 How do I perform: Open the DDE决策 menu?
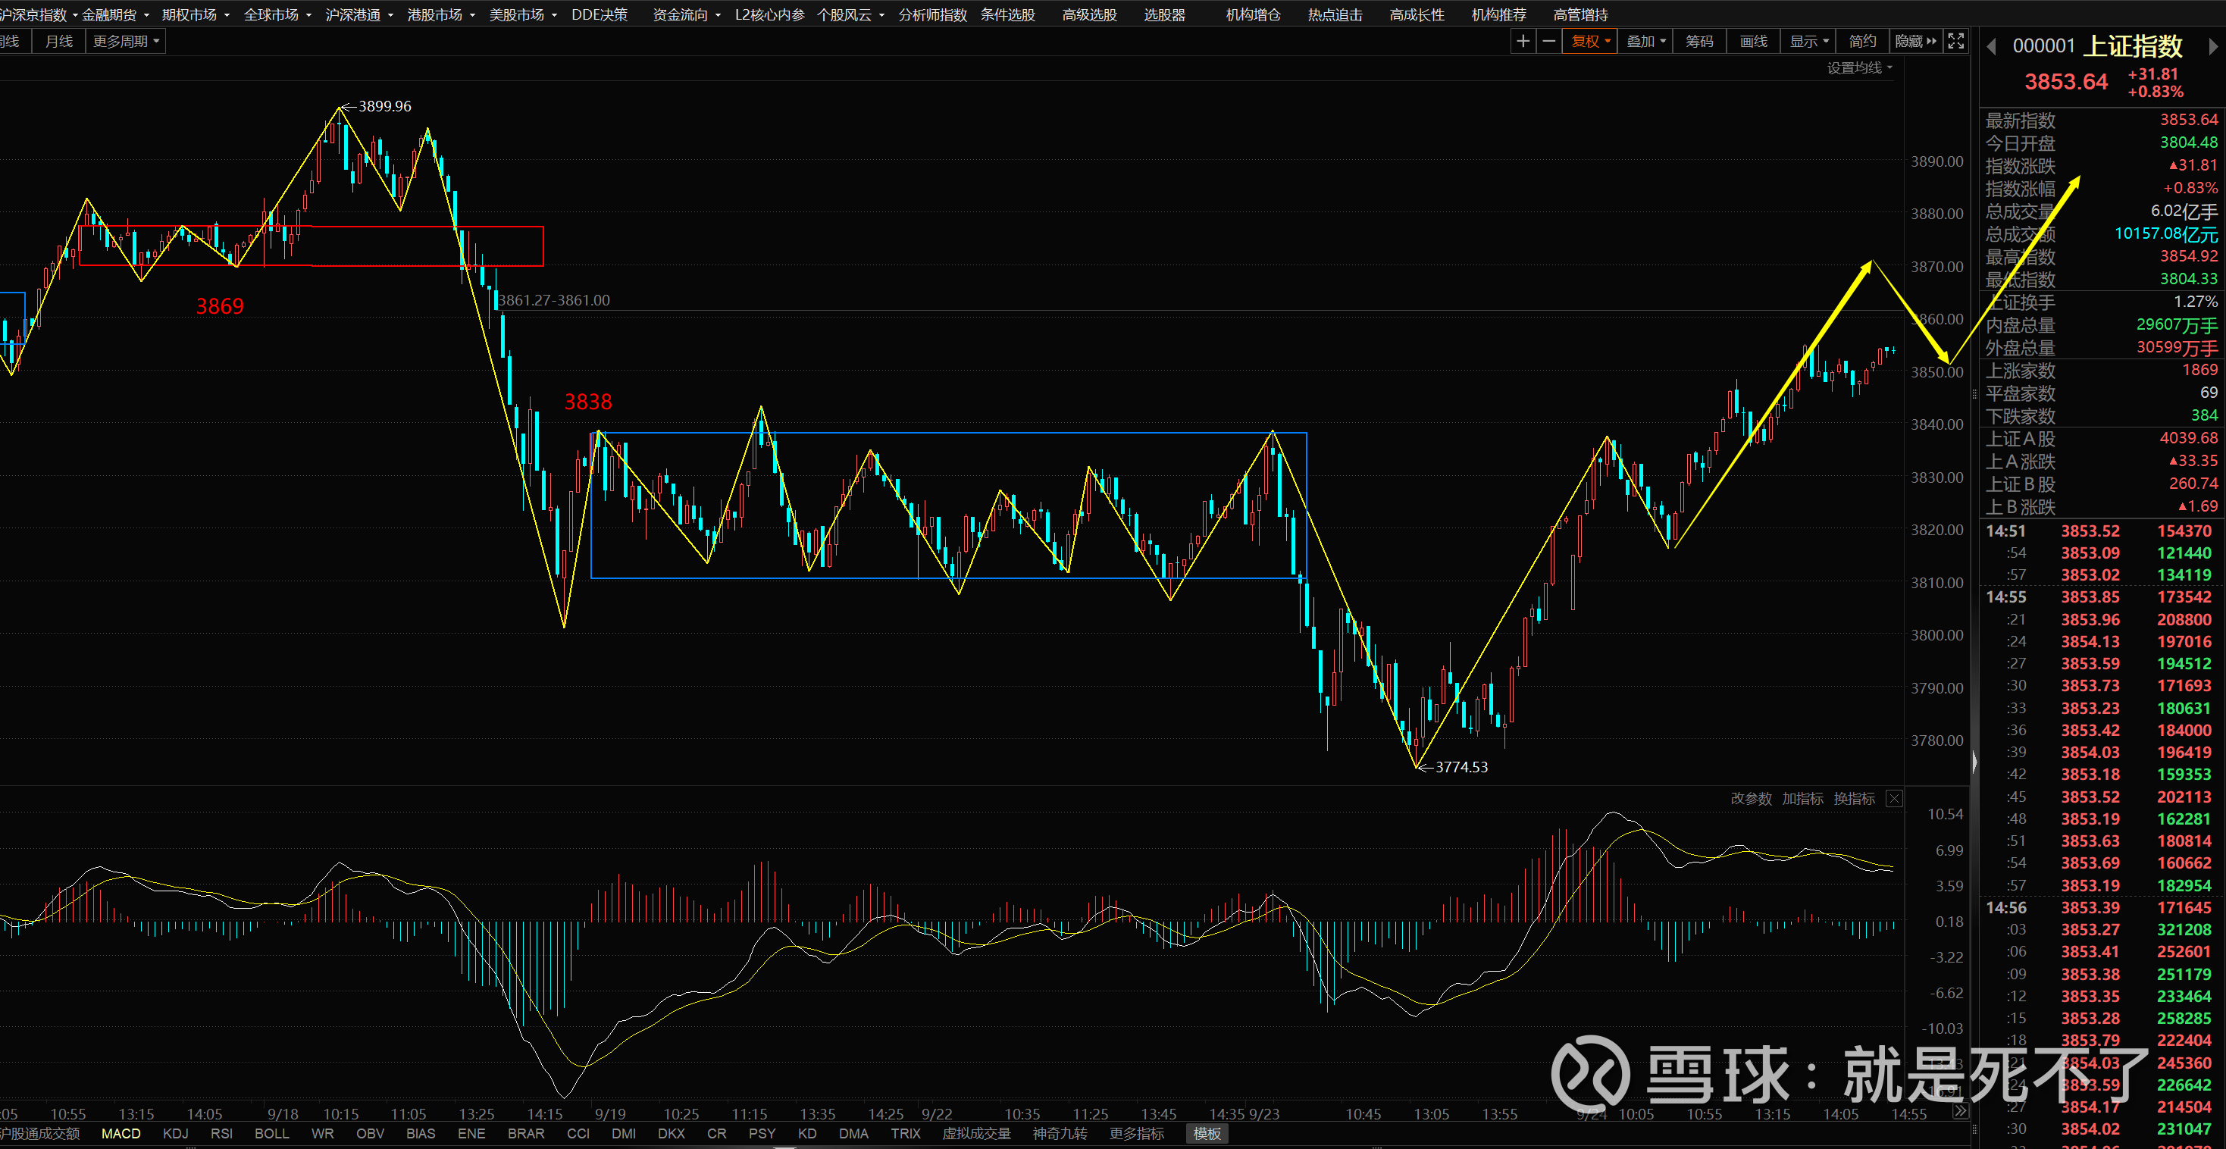(x=599, y=14)
